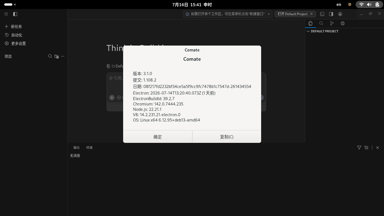Select the 输出 output panel tab
Viewport: 384px width, 216px height.
(x=76, y=147)
